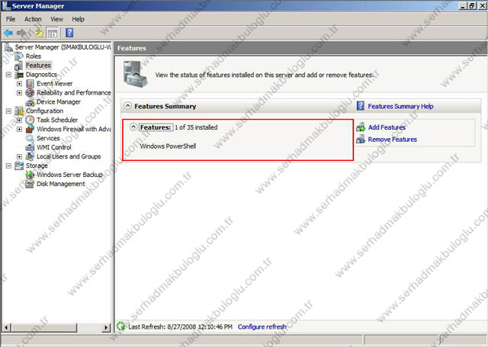Select WMI Control in the tree
Screen dimensions: 488x347
point(54,147)
